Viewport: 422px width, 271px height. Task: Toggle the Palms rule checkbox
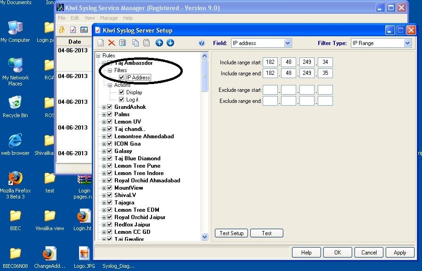[110, 114]
